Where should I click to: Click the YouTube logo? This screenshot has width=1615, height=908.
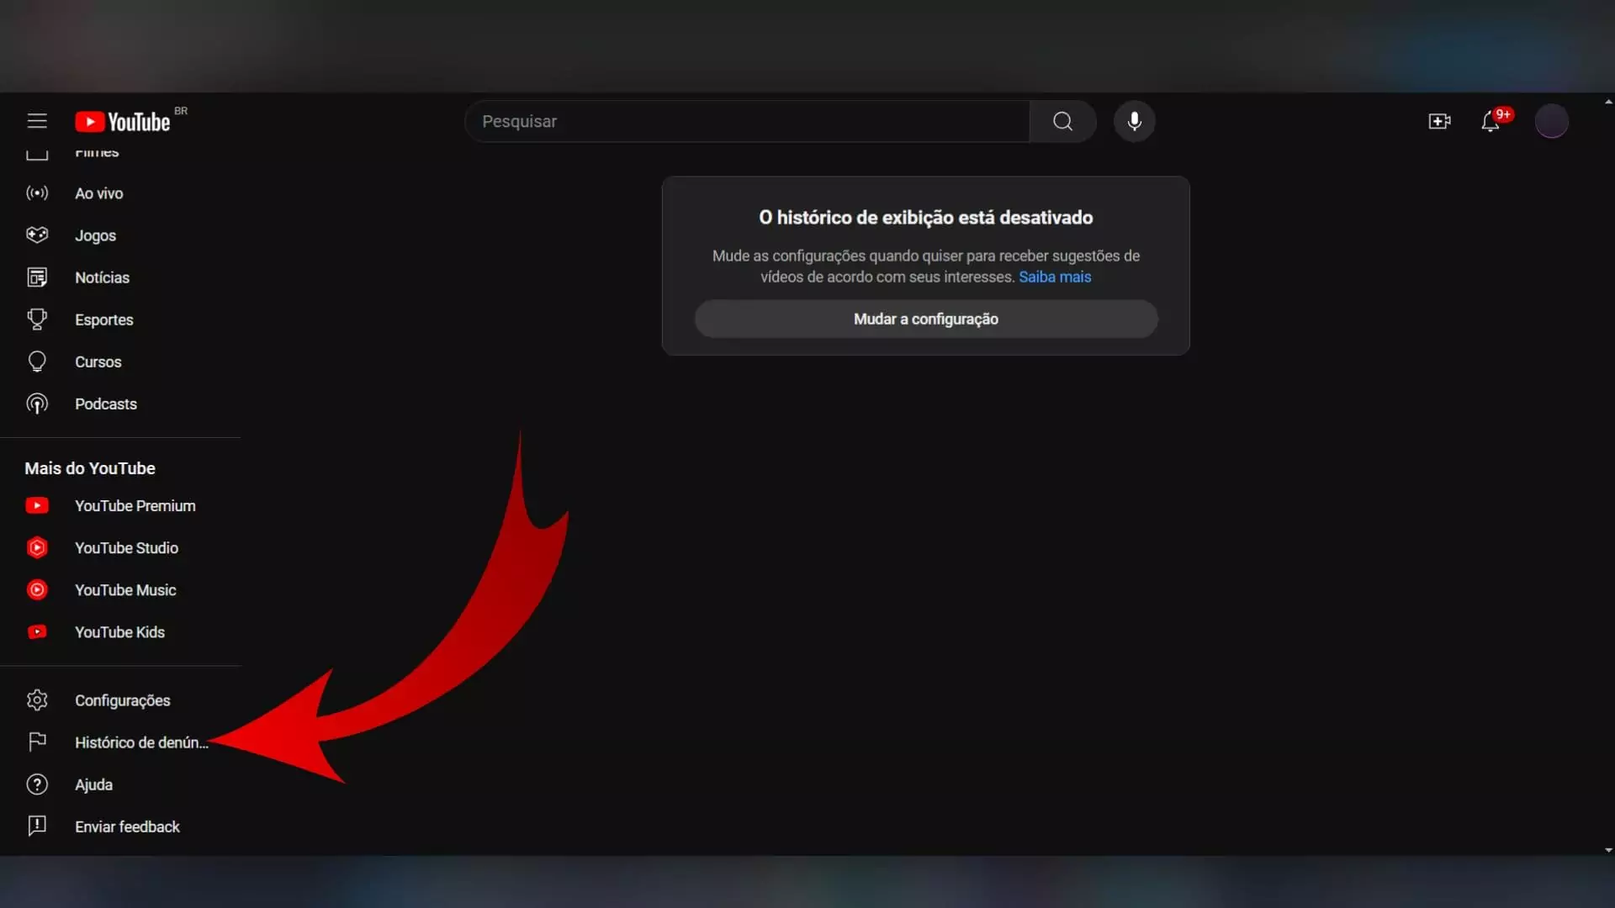pos(123,122)
